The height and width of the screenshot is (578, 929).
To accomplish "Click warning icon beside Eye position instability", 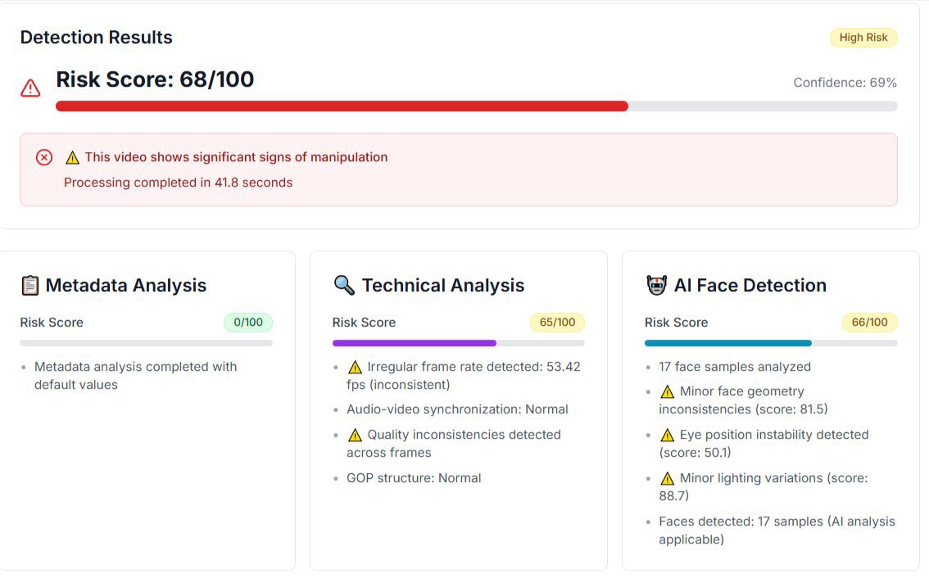I will pyautogui.click(x=667, y=436).
